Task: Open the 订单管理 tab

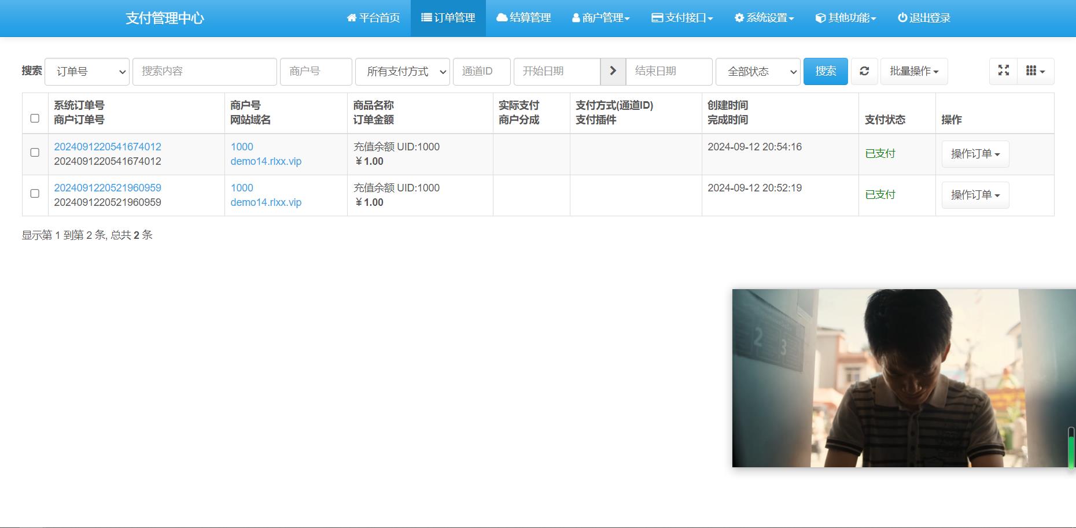Action: [x=448, y=18]
